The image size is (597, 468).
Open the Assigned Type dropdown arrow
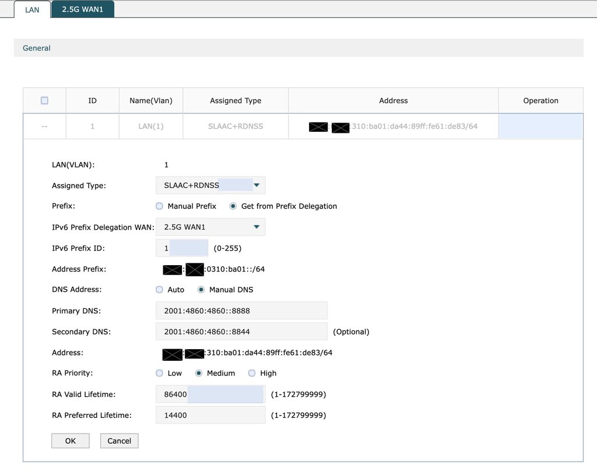(257, 185)
